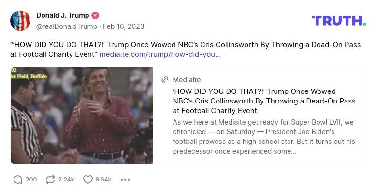Open the profile avatar picture
376x194 pixels.
click(x=20, y=21)
